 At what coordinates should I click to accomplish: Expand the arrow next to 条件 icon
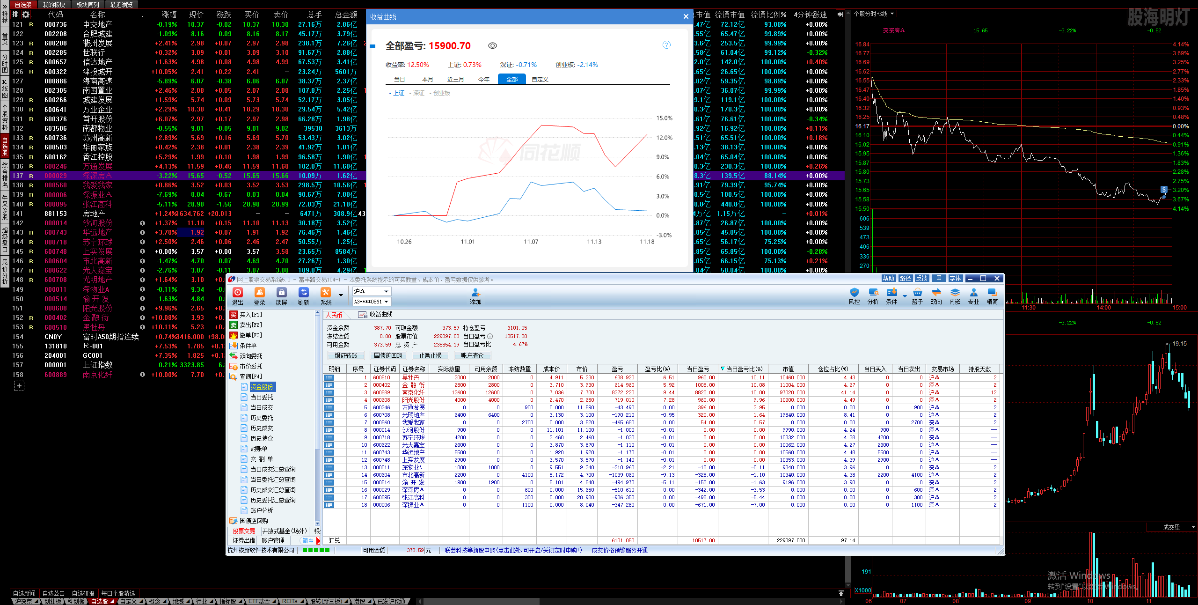(x=905, y=296)
